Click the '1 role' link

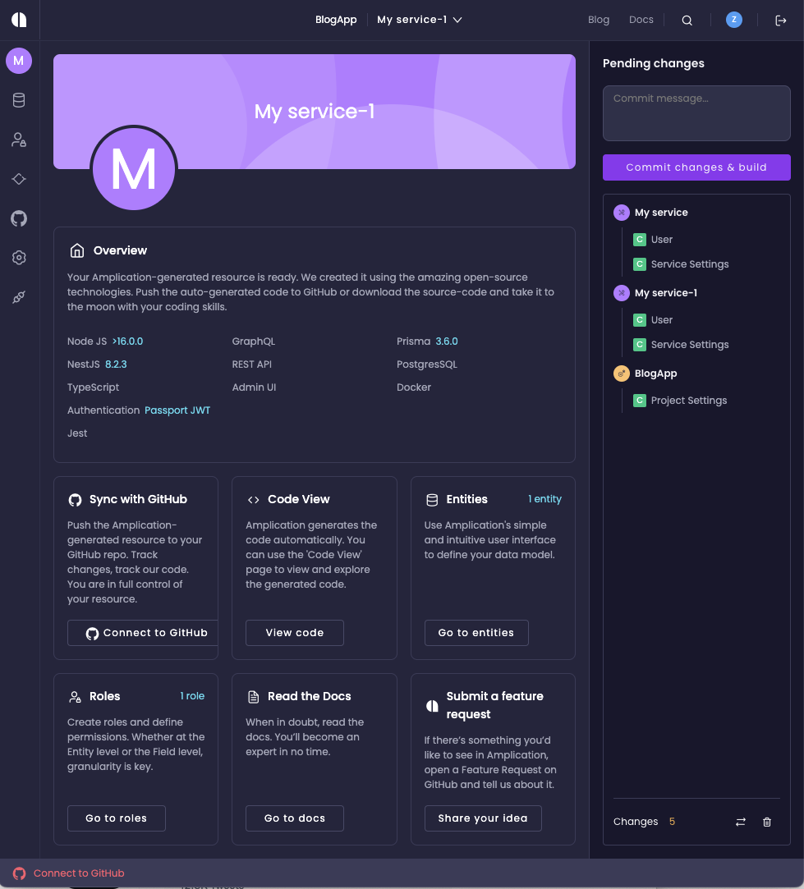point(192,695)
